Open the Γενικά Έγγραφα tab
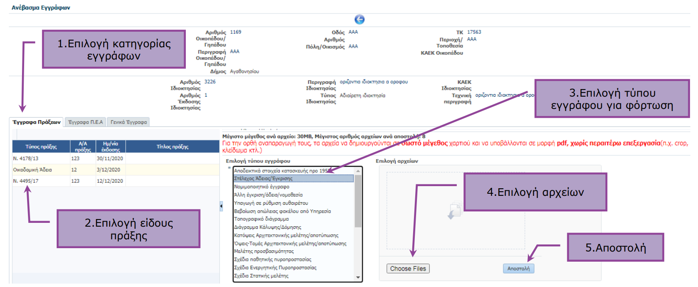Image resolution: width=698 pixels, height=287 pixels. [129, 122]
